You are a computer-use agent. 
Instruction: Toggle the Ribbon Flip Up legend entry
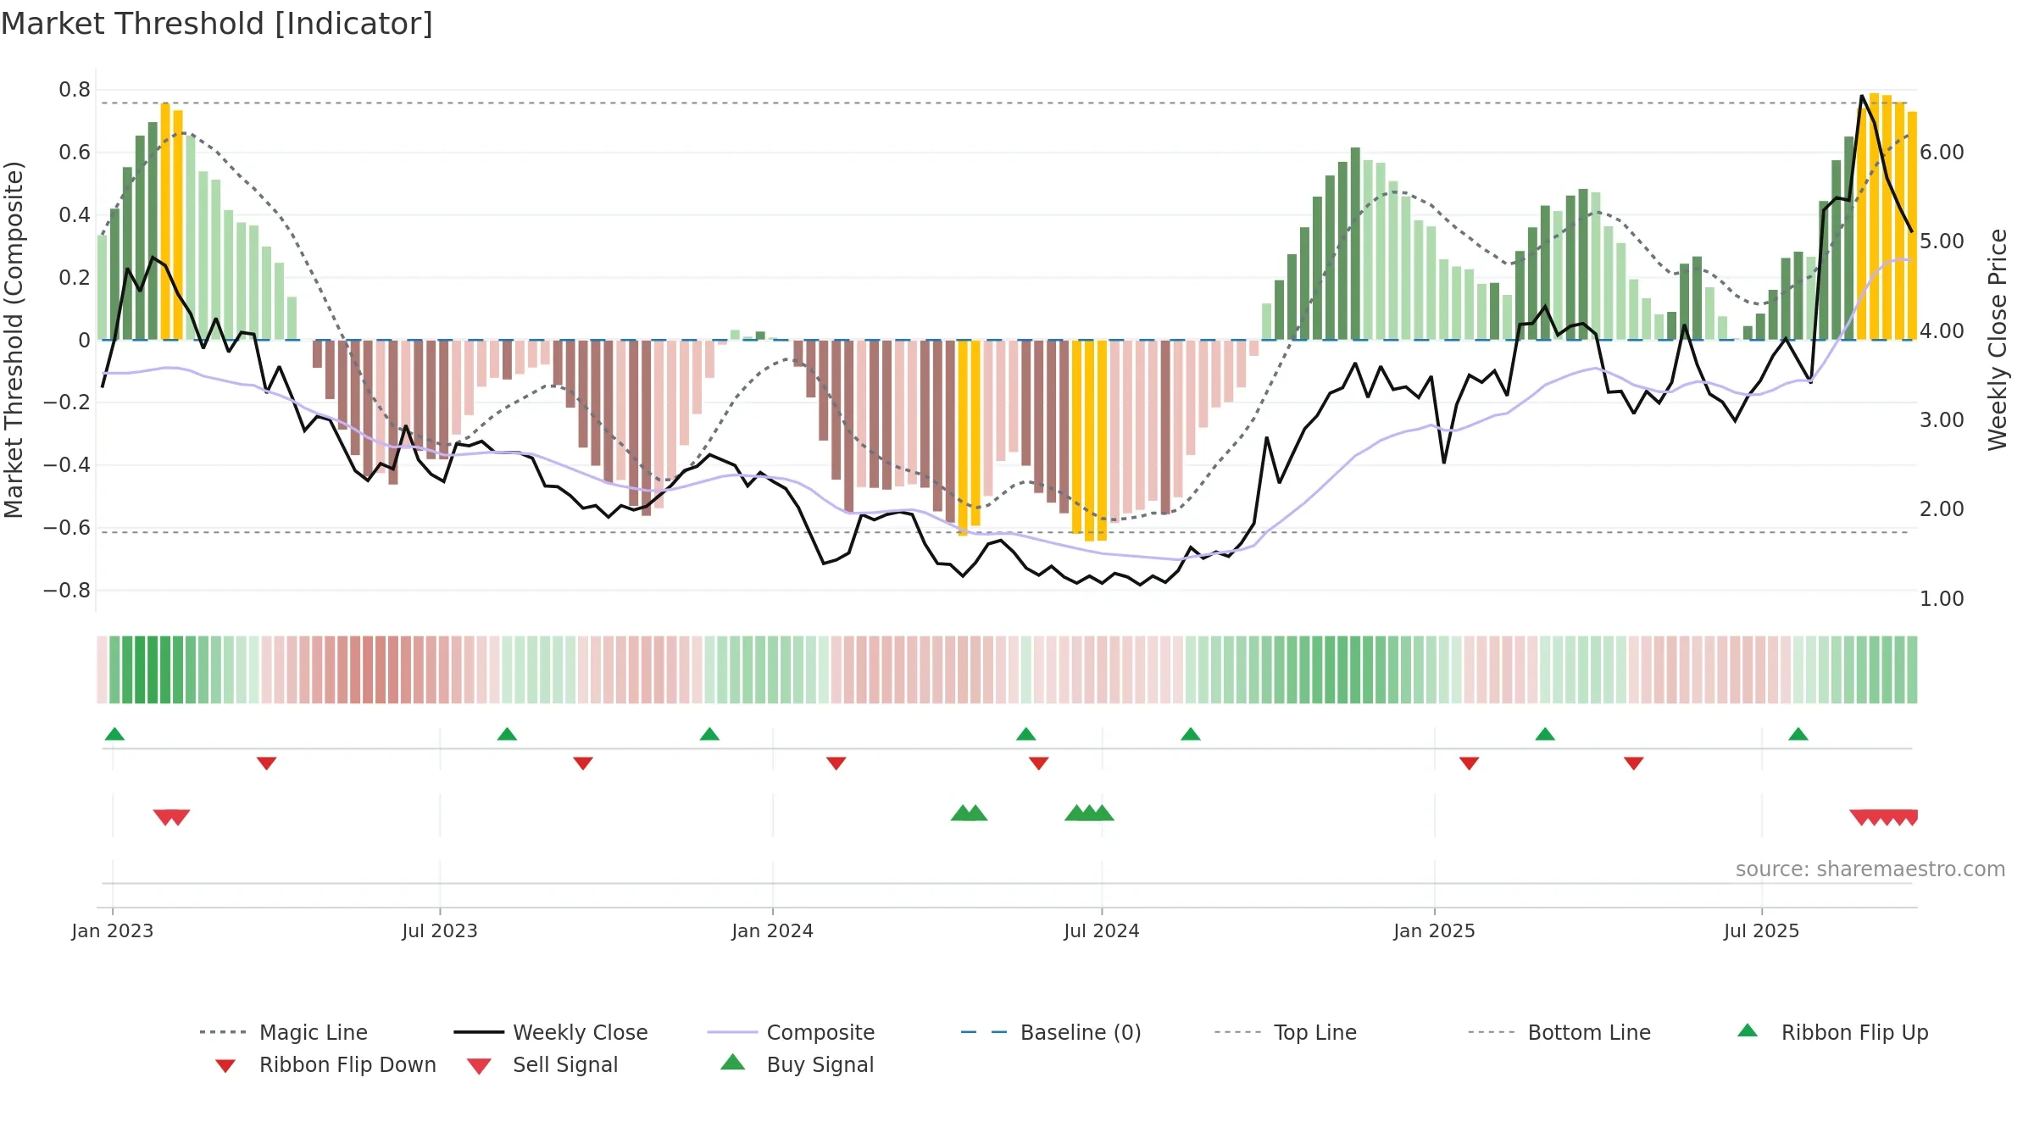(1832, 1032)
